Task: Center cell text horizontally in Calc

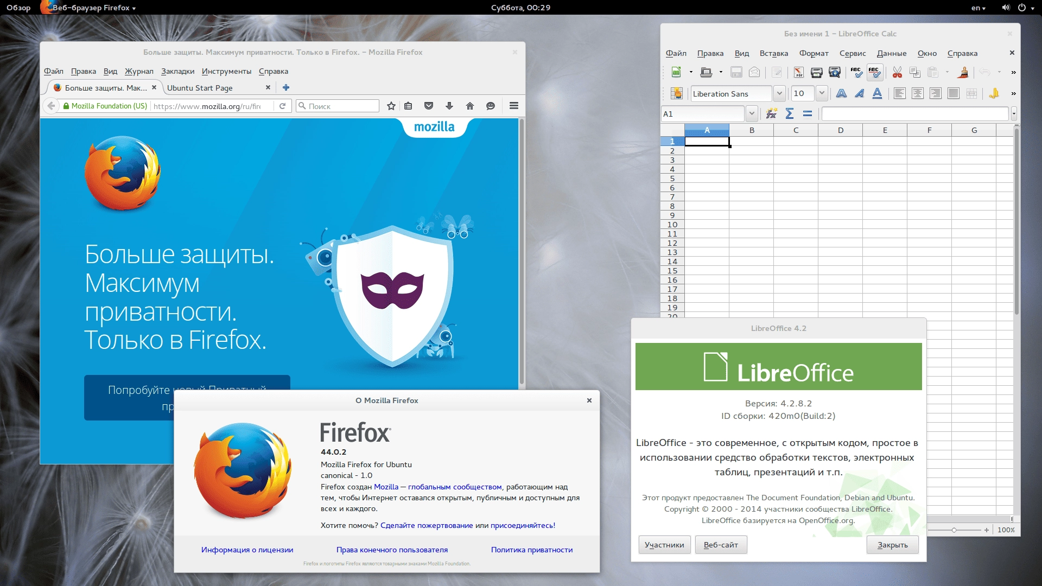Action: tap(917, 93)
